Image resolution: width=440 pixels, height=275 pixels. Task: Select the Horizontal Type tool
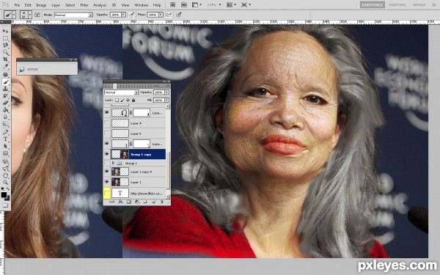5,139
